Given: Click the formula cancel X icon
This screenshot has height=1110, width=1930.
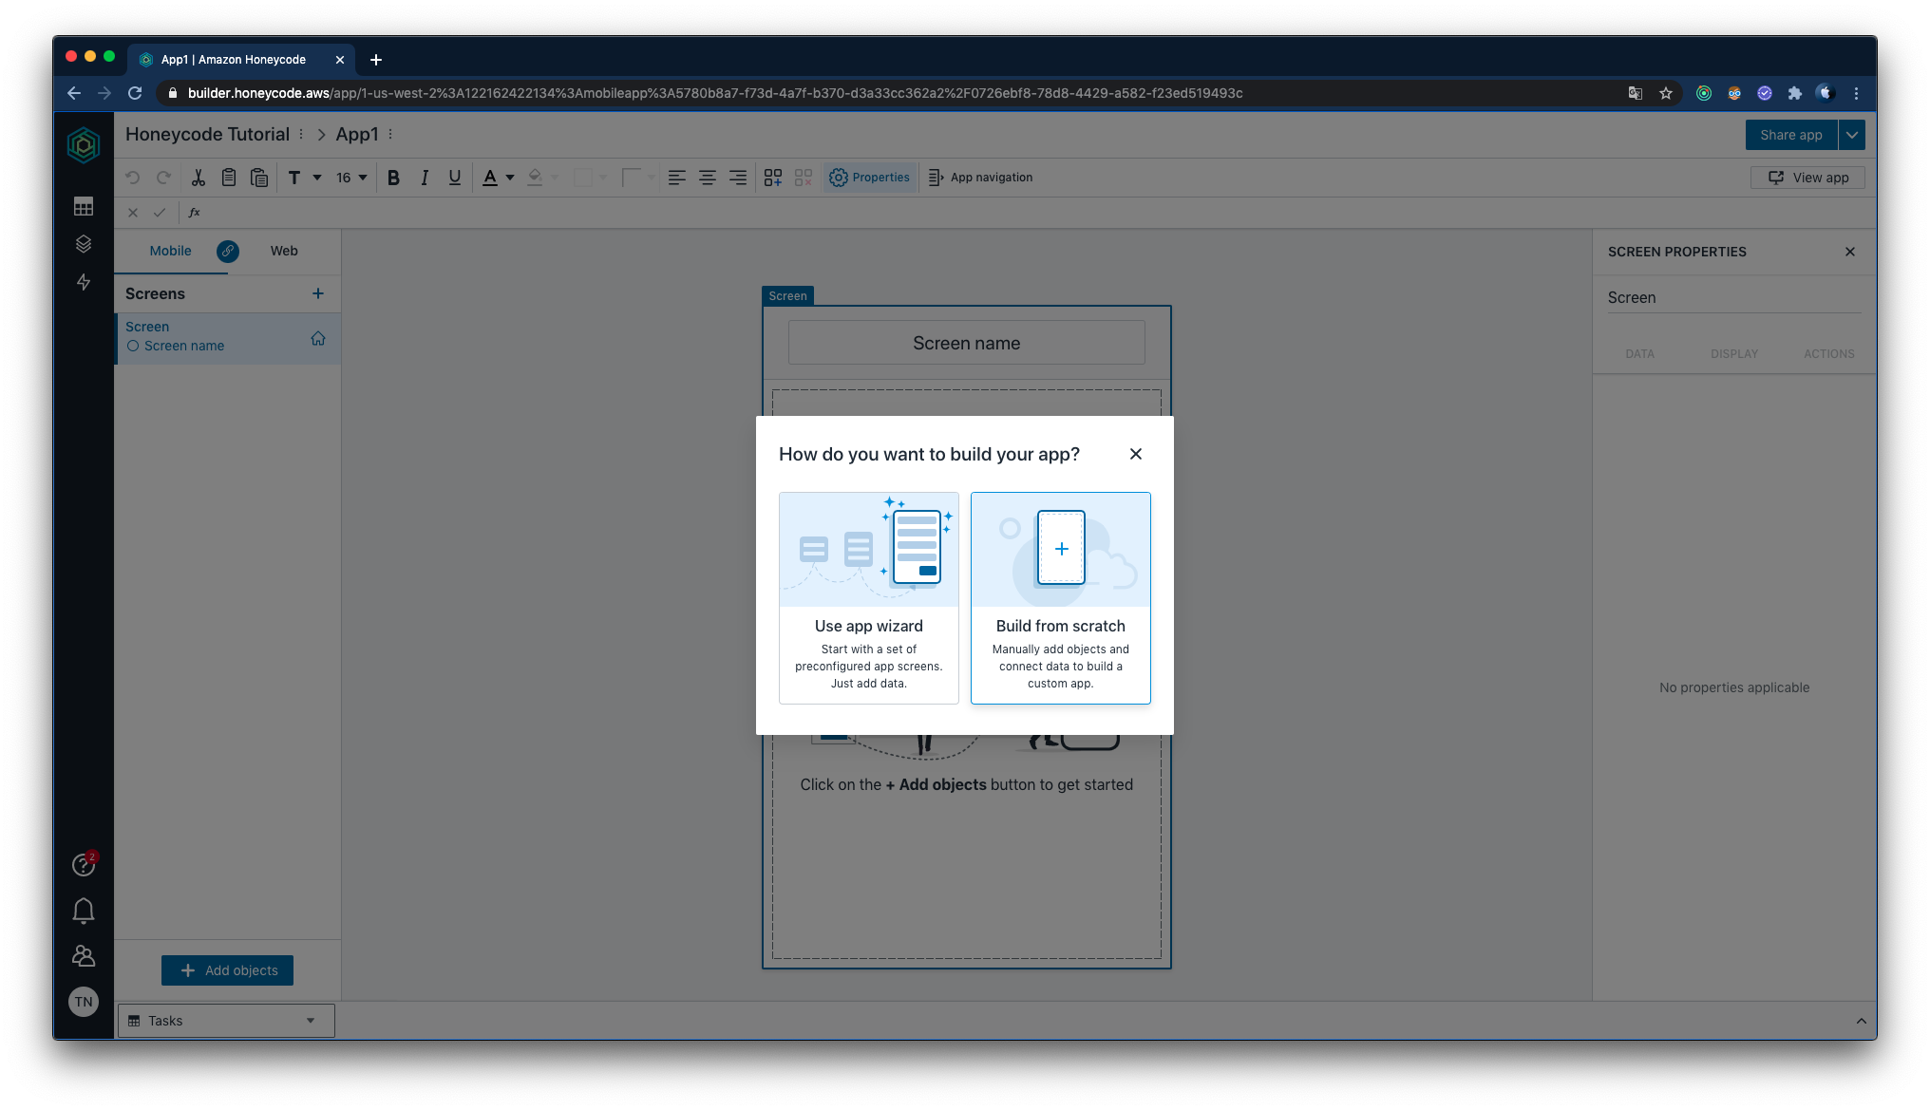Looking at the screenshot, I should (x=133, y=213).
